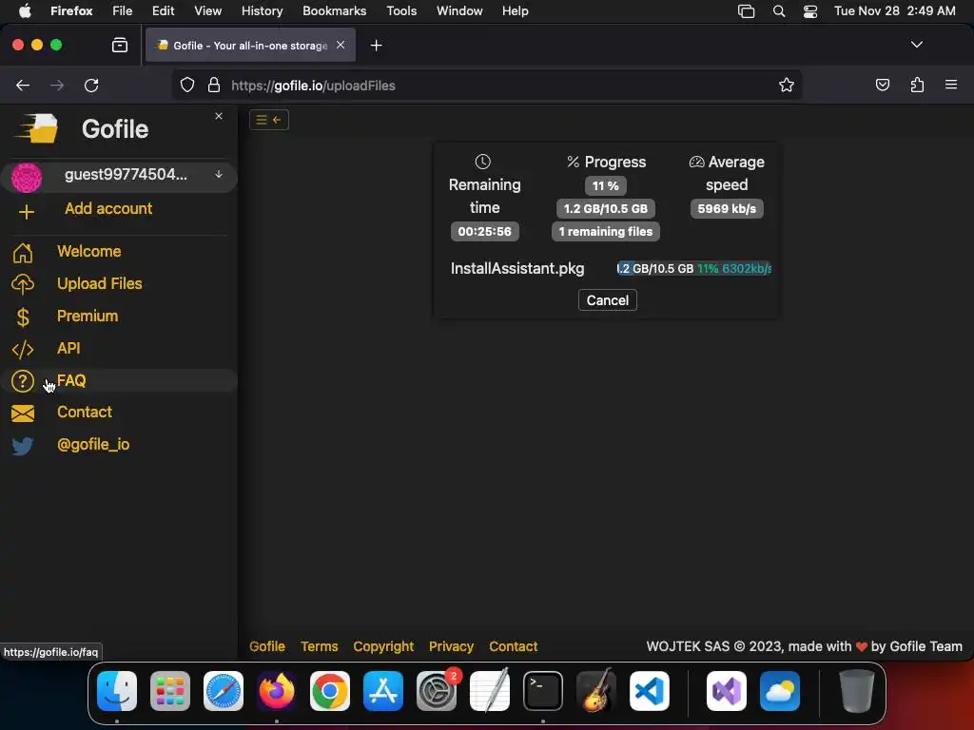Screen dimensions: 974x730
Task: Open System Settings from the Dock
Action: click(437, 691)
